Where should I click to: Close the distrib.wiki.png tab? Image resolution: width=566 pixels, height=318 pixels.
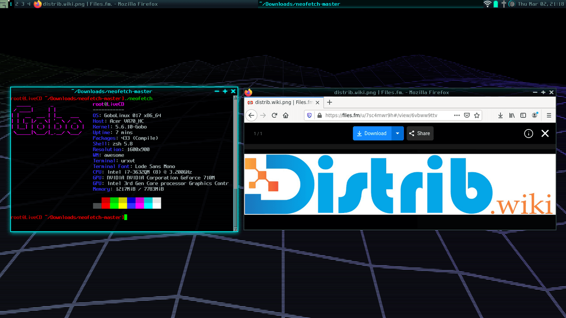tap(317, 102)
